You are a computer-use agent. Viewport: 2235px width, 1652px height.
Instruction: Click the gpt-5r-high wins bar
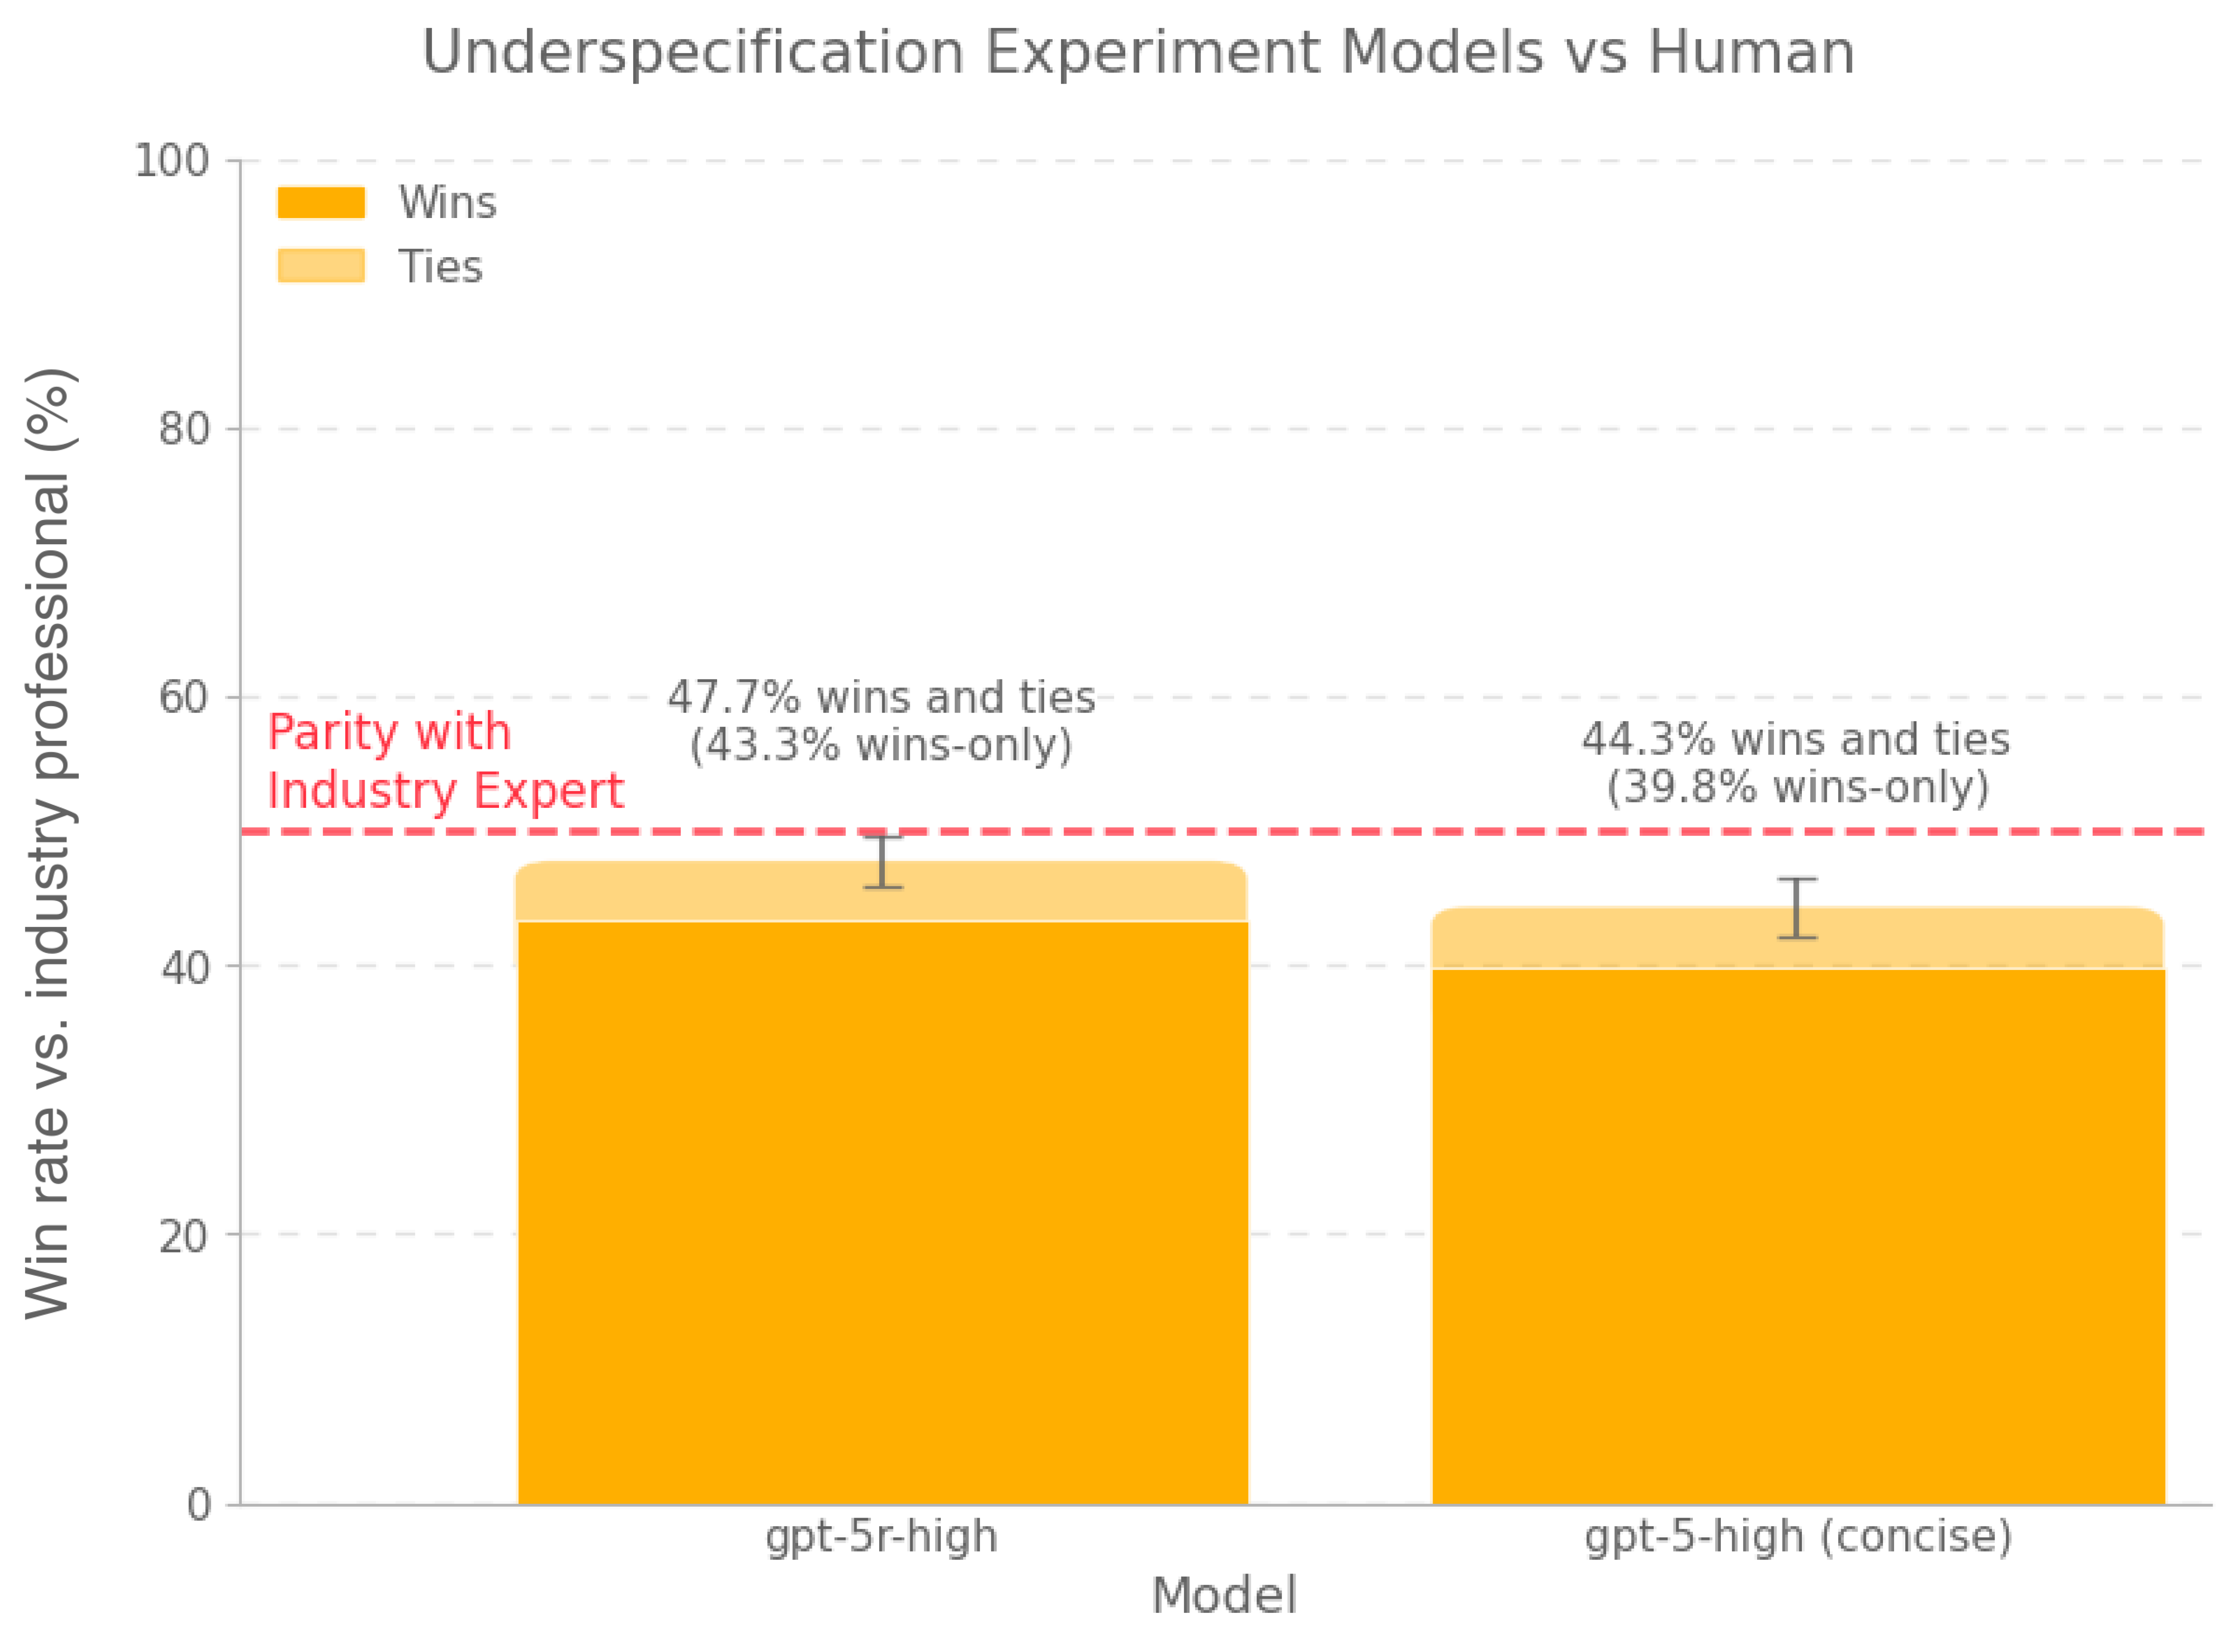click(882, 1210)
